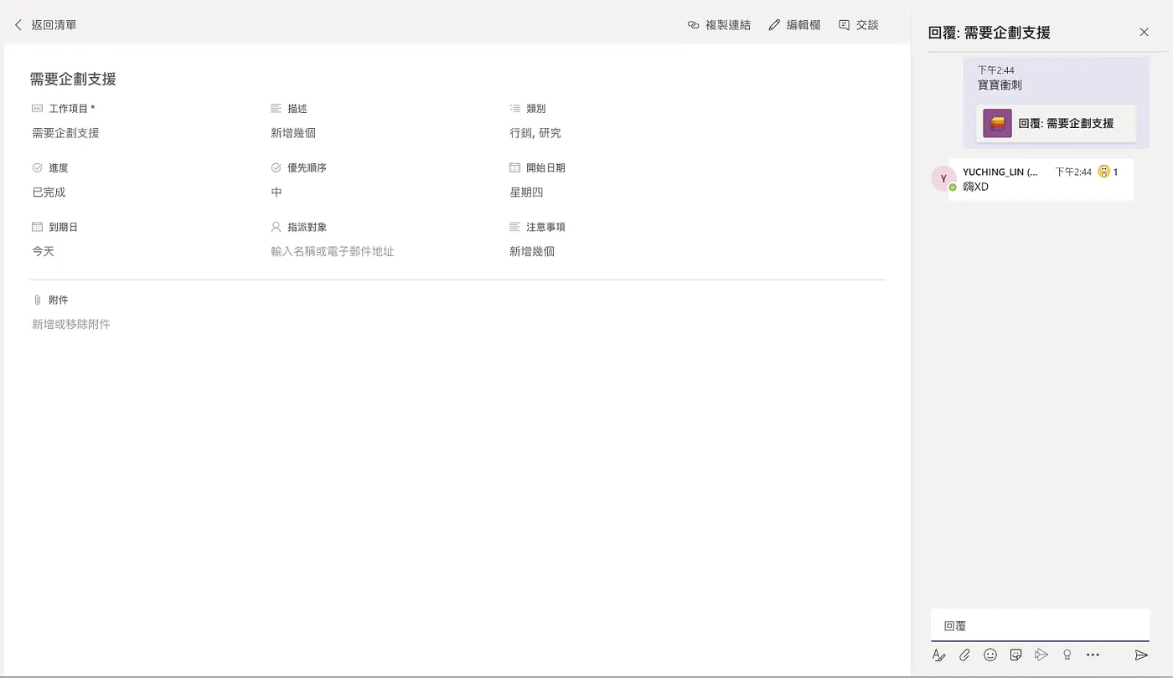1173x678 pixels.
Task: Attach a file with paperclip icon
Action: click(x=964, y=655)
